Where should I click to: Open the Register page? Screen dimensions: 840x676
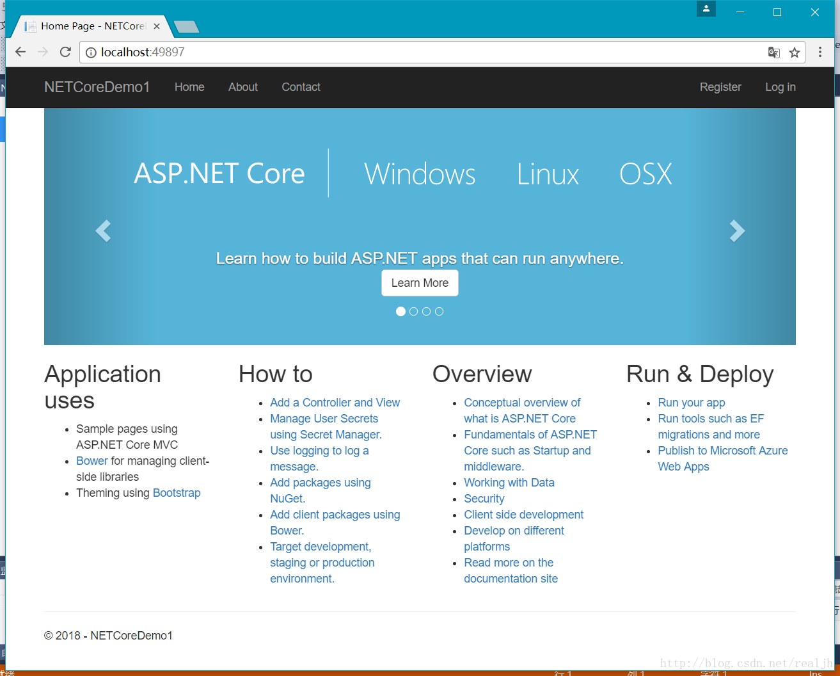coord(720,87)
